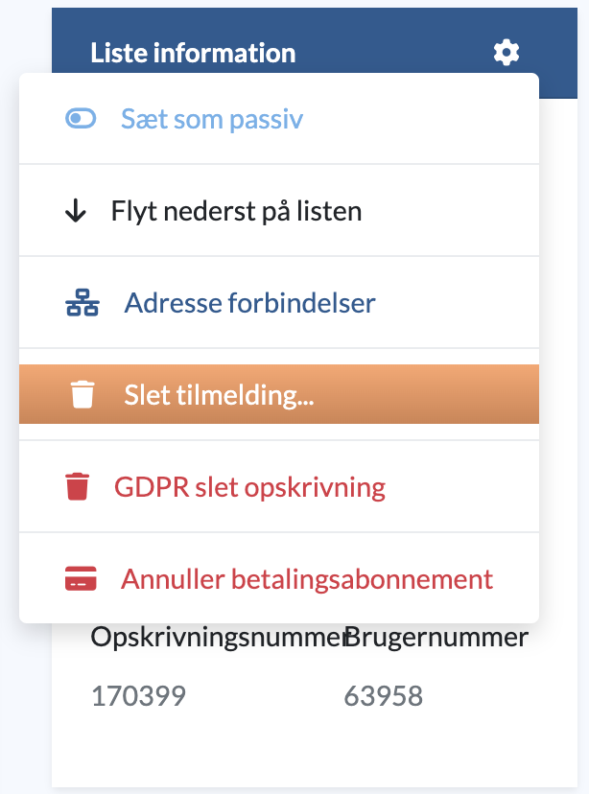Choose Flyt nederst på listen
The width and height of the screenshot is (589, 794).
[279, 211]
